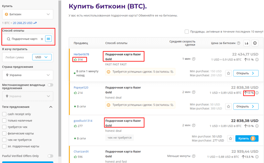Open the payment methods list icon
Image resolution: width=264 pixels, height=163 pixels.
click(48, 39)
